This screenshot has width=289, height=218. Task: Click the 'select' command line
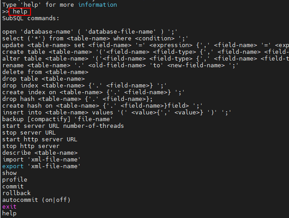click(95, 38)
